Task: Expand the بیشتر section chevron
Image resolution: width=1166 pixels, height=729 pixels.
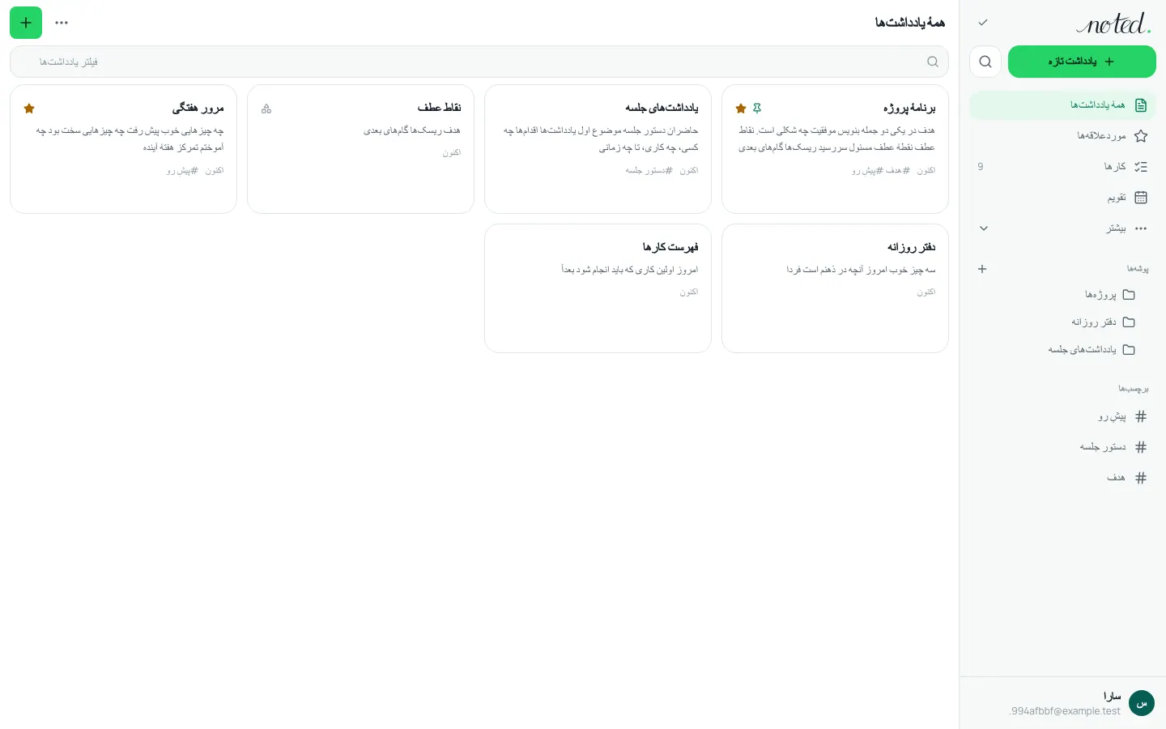Action: pos(984,228)
